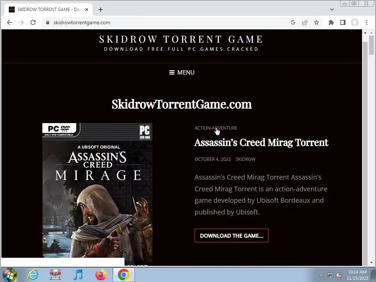This screenshot has width=376, height=282.
Task: Open the OCTOBER 4, 2023 date link
Action: [x=213, y=159]
